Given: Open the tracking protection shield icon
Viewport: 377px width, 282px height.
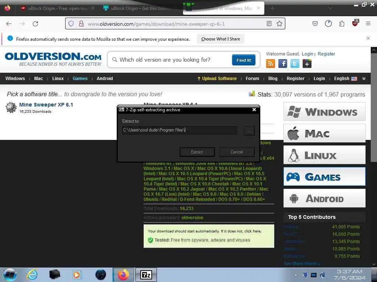Looking at the screenshot, I should pyautogui.click(x=71, y=23).
